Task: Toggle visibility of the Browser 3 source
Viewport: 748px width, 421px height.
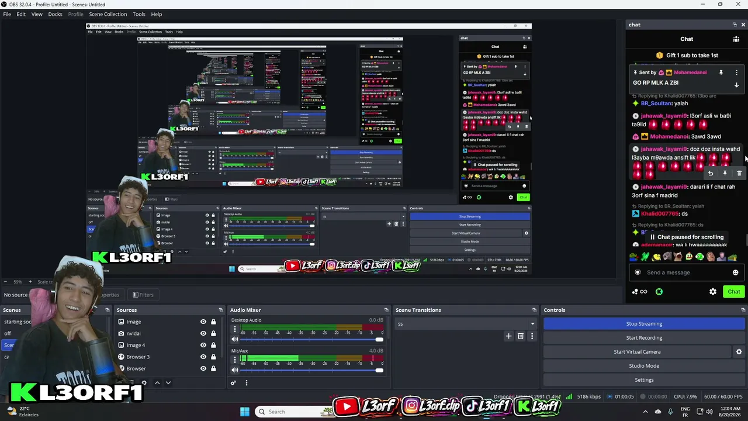Action: 203,357
